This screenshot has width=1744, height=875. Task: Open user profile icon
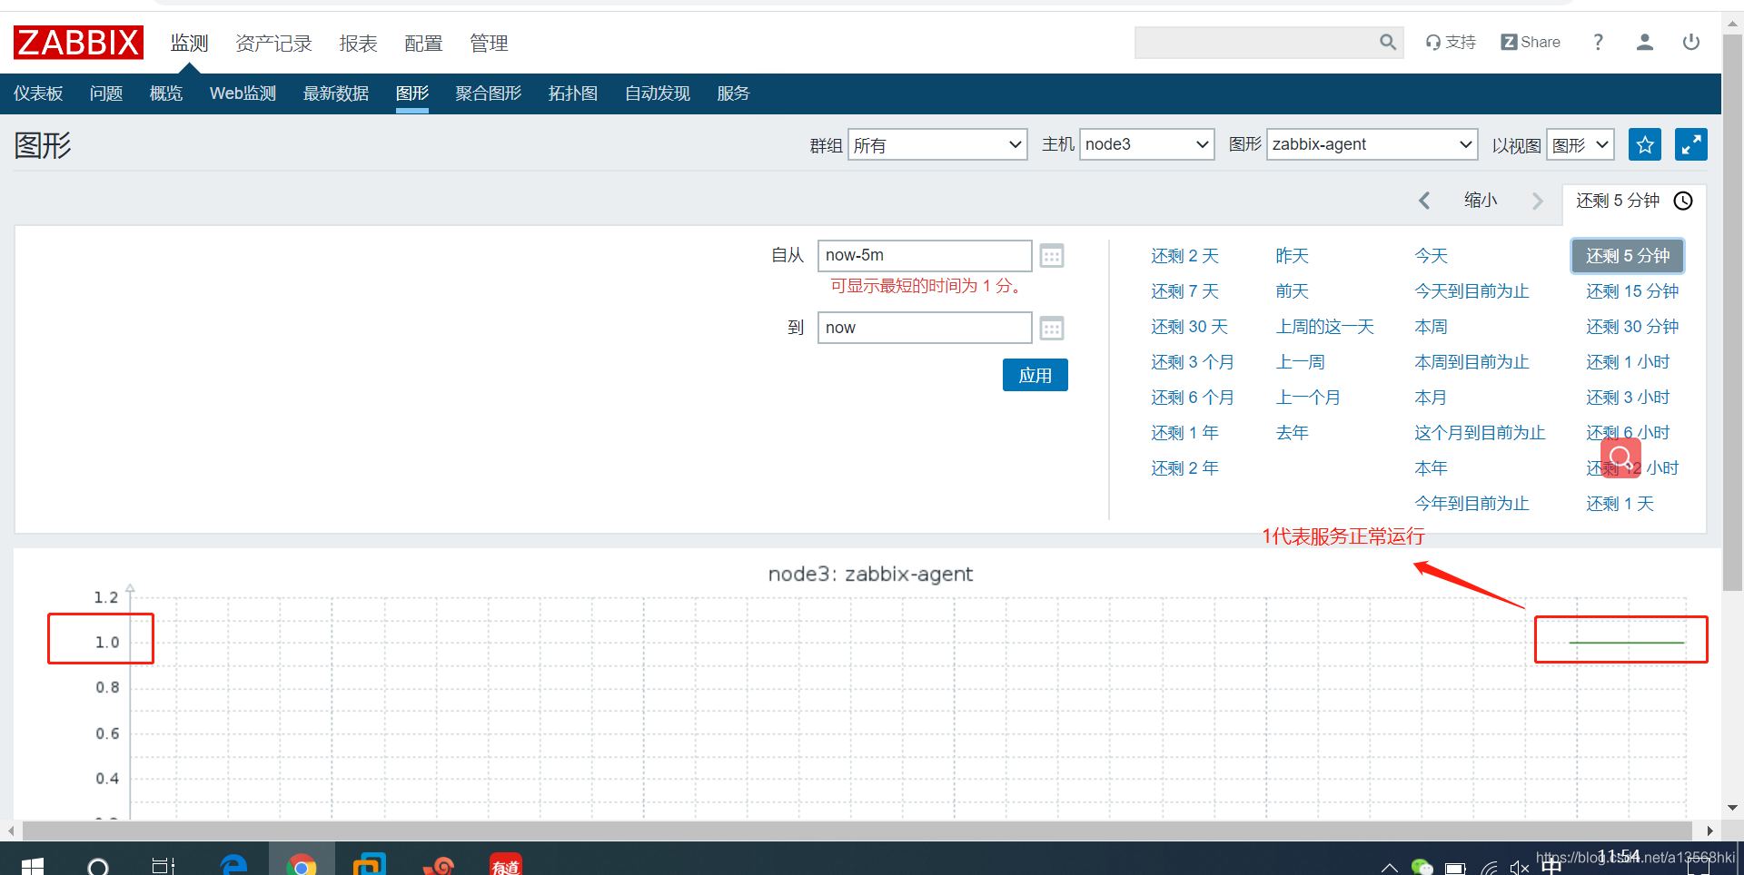1645,42
